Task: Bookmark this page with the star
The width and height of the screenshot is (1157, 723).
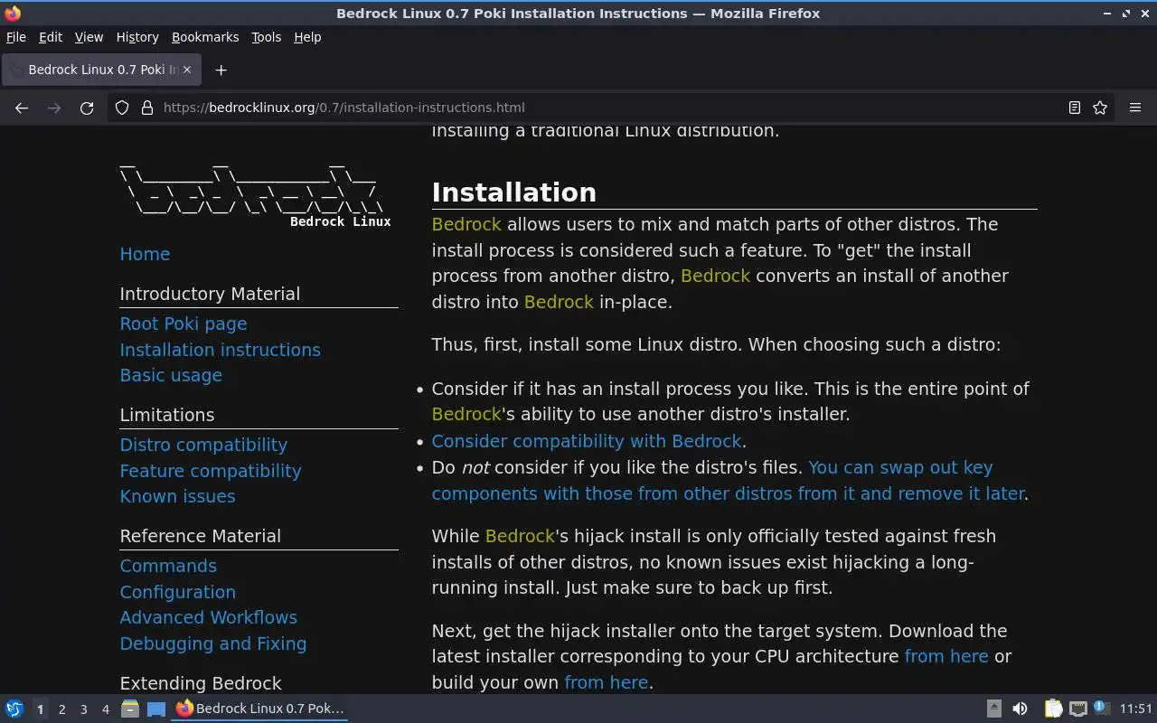Action: click(1100, 108)
